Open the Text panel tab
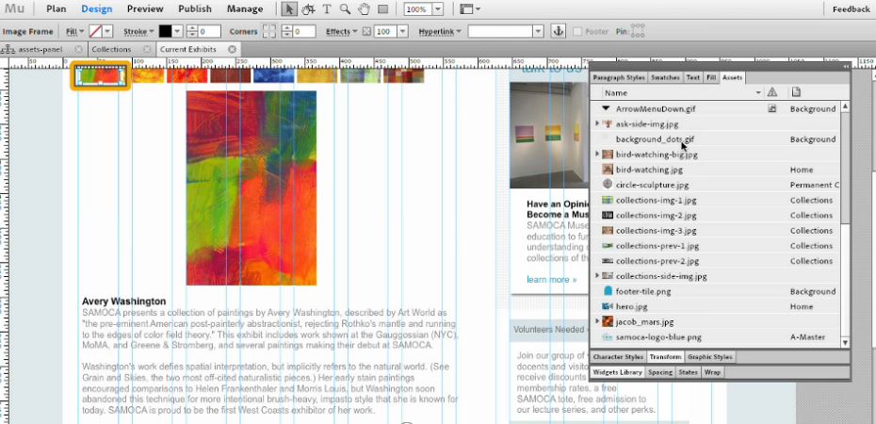The image size is (876, 424). pos(692,77)
